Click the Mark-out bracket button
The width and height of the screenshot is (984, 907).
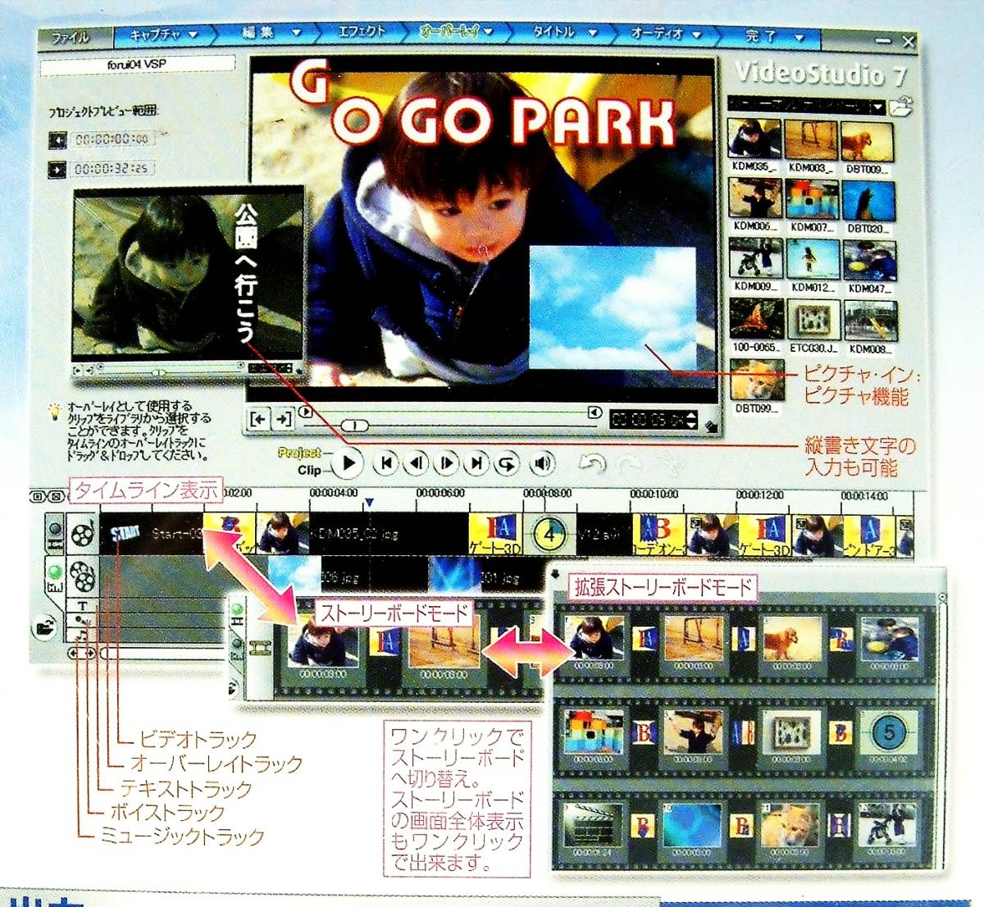(x=283, y=419)
